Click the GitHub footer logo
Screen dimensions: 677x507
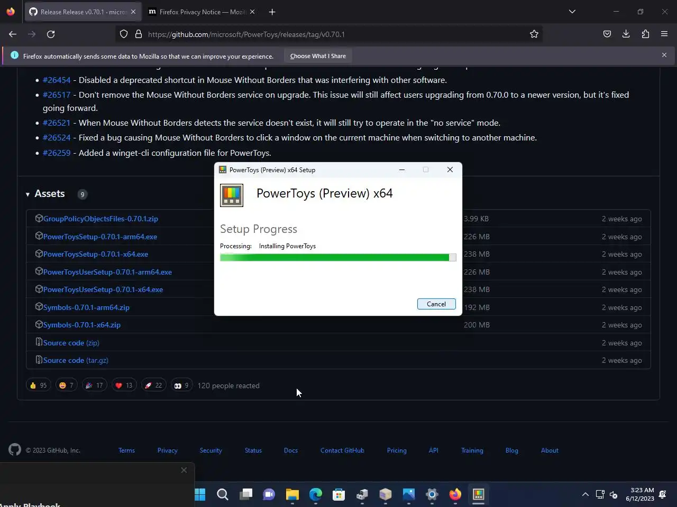click(15, 449)
